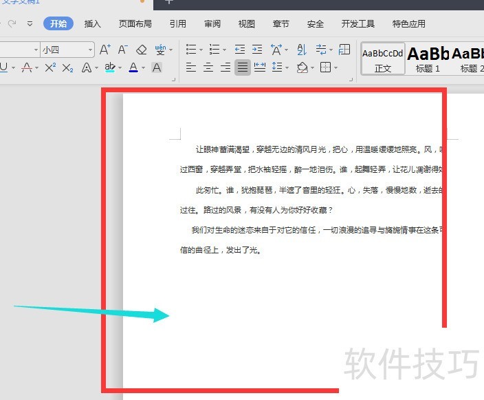Image resolution: width=484 pixels, height=400 pixels.
Task: Toggle superscript formatting
Action: (x=50, y=67)
